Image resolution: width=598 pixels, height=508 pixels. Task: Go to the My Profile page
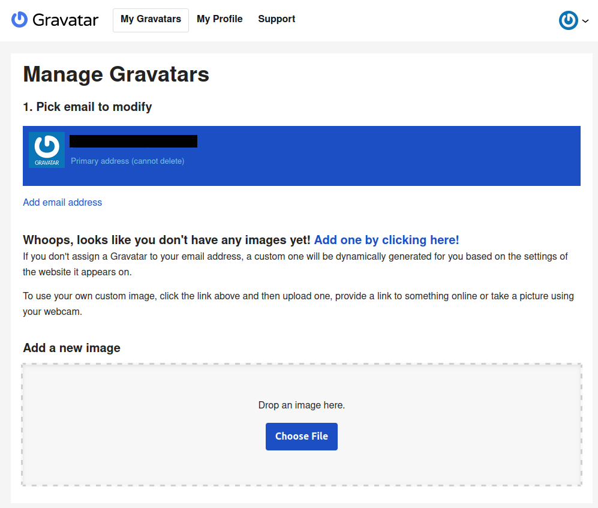[220, 19]
